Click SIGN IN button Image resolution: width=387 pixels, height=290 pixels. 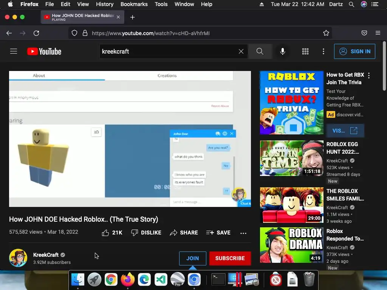(x=354, y=51)
